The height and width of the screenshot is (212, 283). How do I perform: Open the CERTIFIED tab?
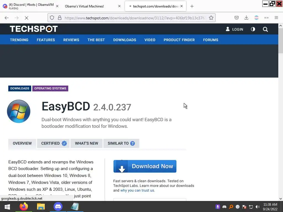[53, 143]
